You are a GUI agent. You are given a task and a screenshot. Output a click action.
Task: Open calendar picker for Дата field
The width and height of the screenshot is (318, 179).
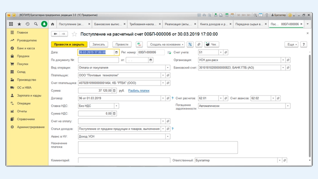[116, 53]
